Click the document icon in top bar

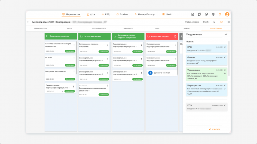click(x=192, y=14)
